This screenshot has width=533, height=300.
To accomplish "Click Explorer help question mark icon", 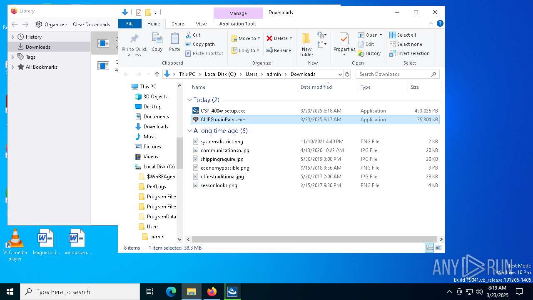I will 440,23.
